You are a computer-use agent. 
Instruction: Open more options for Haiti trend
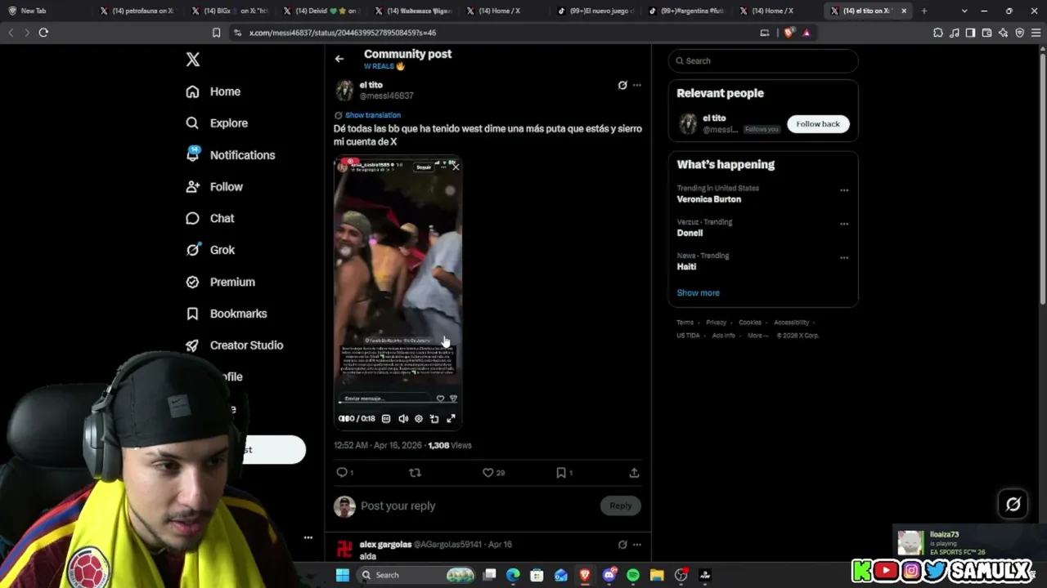click(x=844, y=258)
